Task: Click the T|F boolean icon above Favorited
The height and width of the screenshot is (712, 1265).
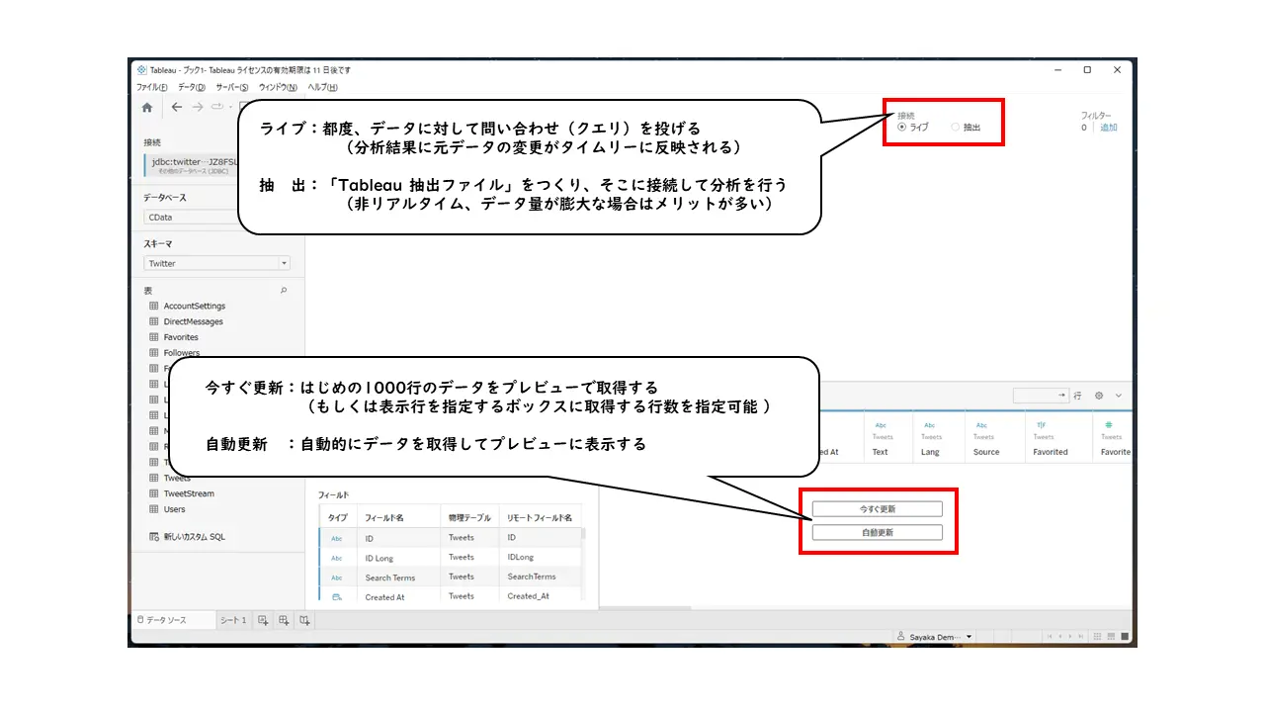Action: click(x=1041, y=425)
